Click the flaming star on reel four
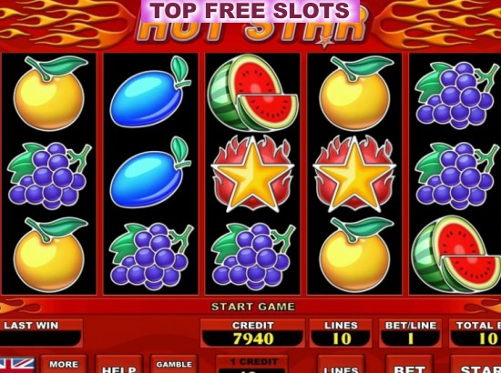The image size is (501, 373). coord(354,174)
